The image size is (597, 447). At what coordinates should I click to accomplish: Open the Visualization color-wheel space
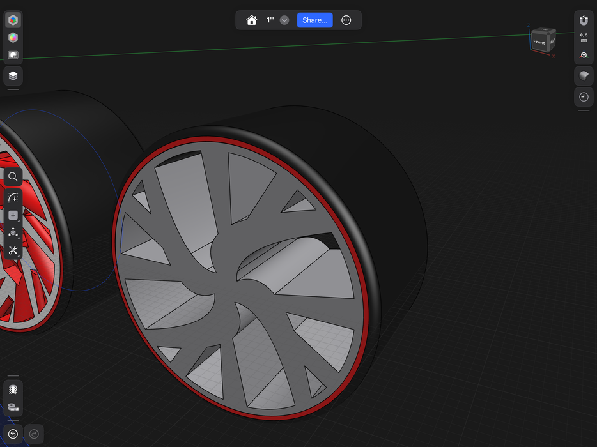(x=13, y=37)
